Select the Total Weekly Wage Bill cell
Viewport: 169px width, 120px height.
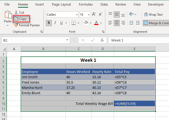point(94,104)
